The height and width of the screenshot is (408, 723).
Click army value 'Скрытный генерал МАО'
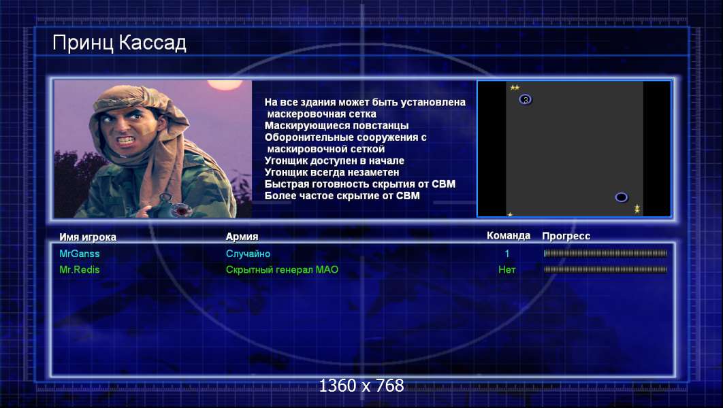point(282,270)
